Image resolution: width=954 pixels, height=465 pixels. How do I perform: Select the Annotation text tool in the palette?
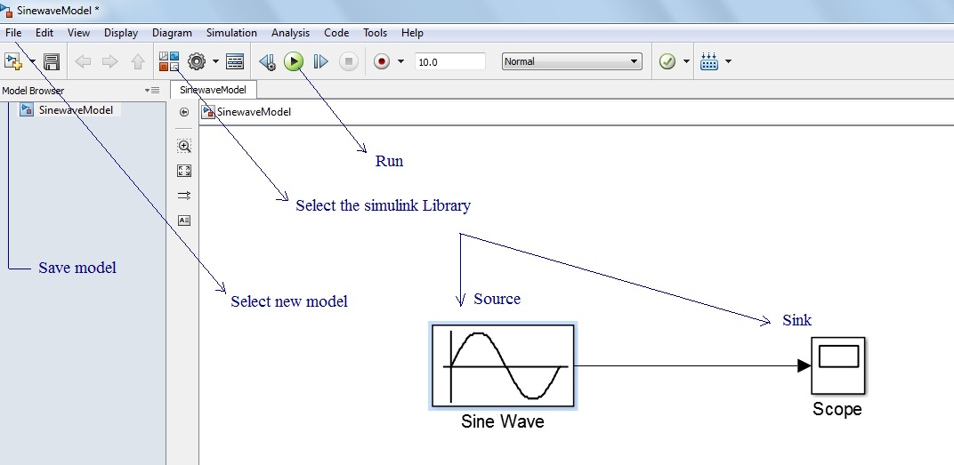(184, 220)
